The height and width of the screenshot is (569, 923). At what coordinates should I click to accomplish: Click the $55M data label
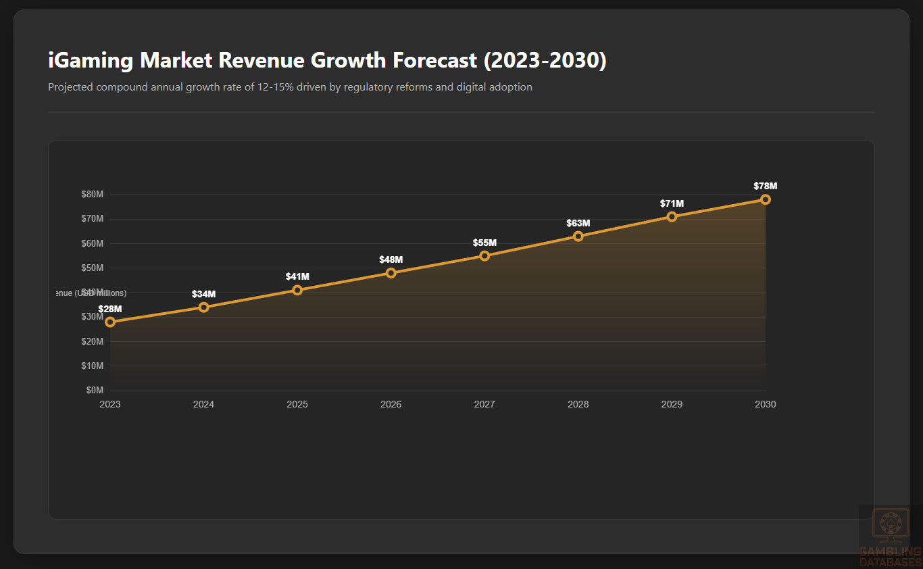[484, 243]
